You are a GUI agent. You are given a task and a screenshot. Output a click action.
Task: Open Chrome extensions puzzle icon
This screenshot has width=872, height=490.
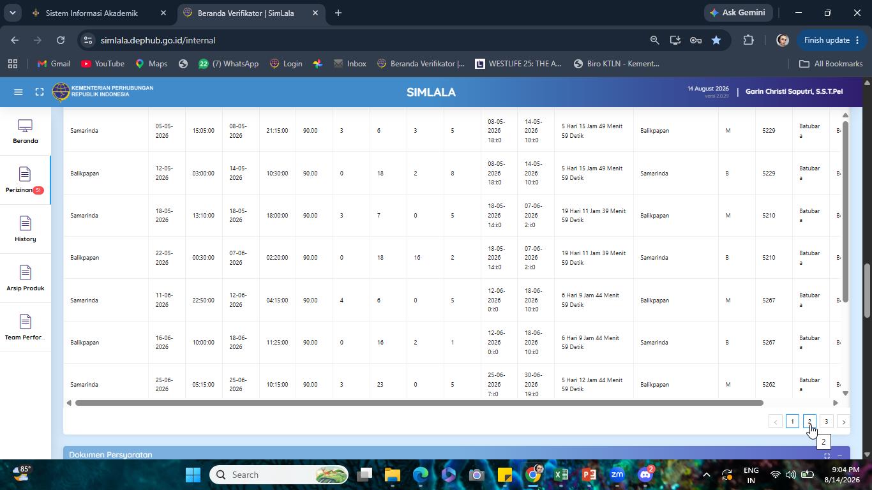(748, 40)
